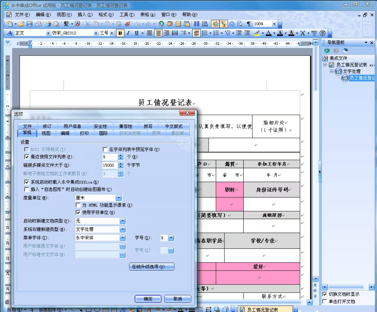Insert a hyperlink with the globe icon
Viewport: 377px width, 312px height.
coord(161,24)
